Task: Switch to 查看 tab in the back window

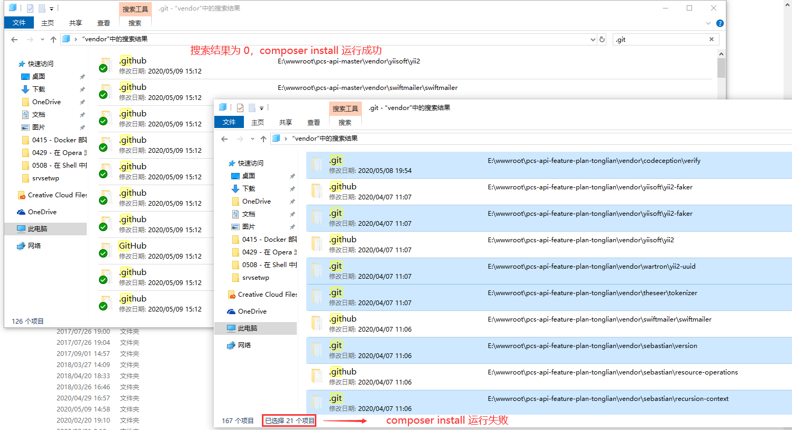Action: coord(104,23)
